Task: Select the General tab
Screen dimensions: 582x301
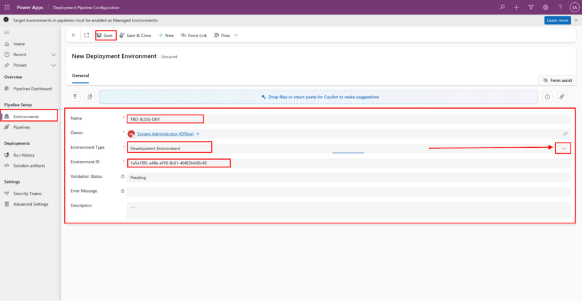Action: click(x=81, y=76)
